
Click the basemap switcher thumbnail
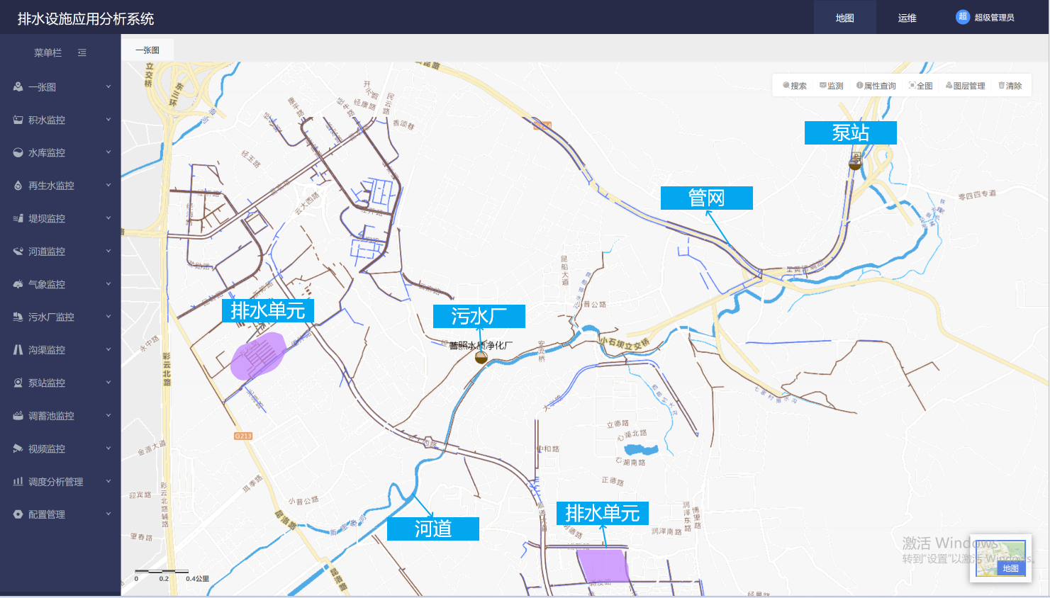coord(1000,558)
